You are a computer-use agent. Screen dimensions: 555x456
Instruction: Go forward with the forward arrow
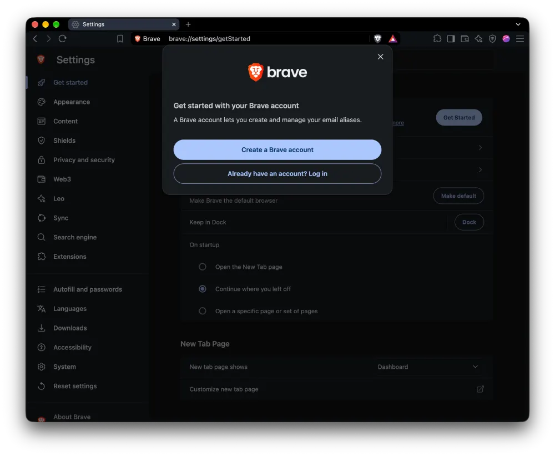(x=48, y=39)
